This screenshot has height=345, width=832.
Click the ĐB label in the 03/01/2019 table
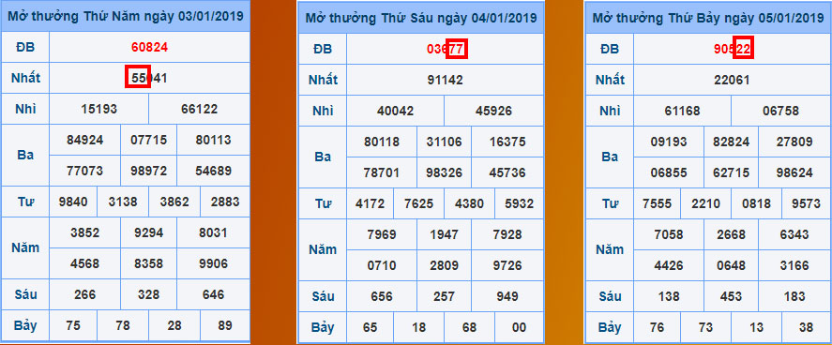click(25, 47)
